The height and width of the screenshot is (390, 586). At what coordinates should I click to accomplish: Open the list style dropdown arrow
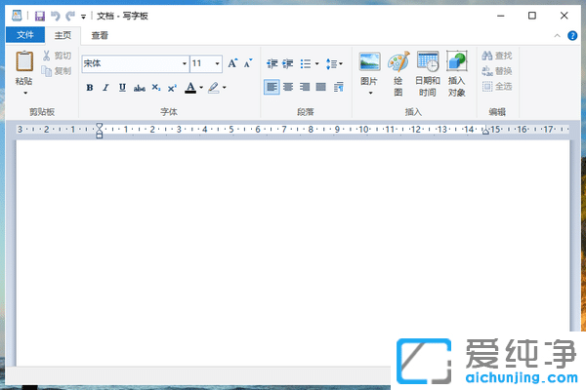click(x=316, y=63)
